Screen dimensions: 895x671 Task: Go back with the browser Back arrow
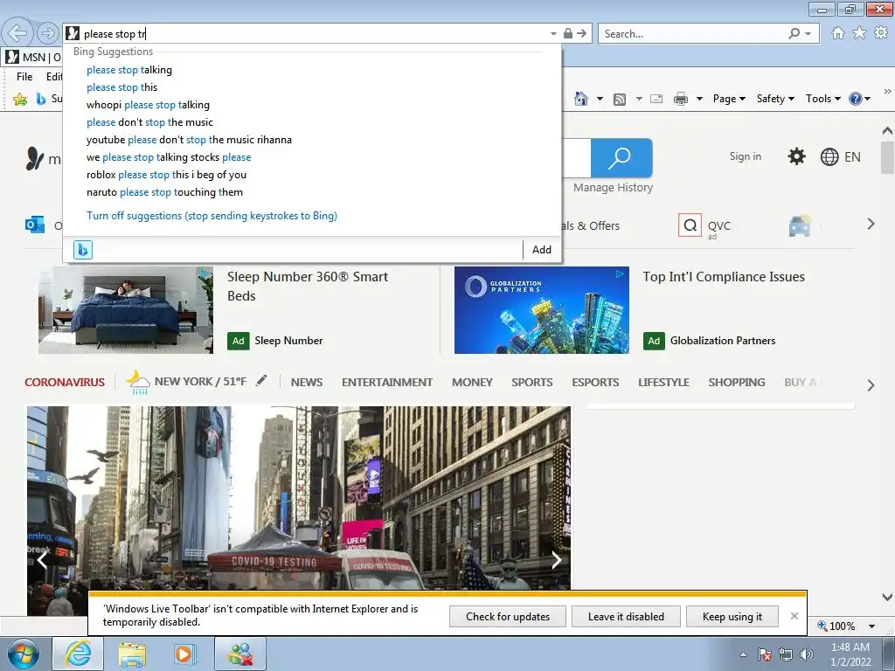coord(17,33)
